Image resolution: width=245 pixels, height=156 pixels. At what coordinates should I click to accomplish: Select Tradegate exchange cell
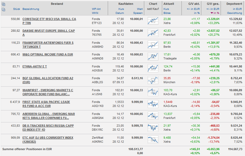(x=170, y=59)
